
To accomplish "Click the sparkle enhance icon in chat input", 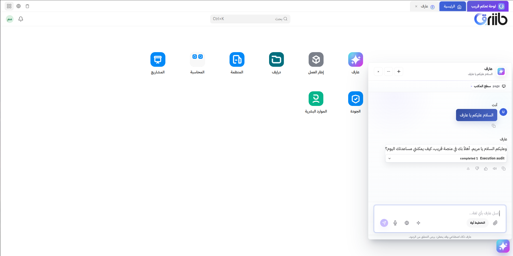I will tap(418, 223).
